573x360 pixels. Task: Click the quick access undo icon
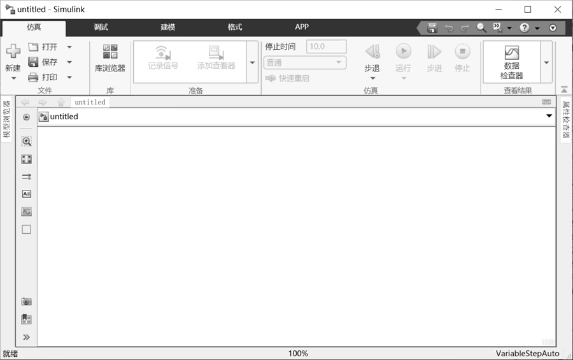click(449, 28)
